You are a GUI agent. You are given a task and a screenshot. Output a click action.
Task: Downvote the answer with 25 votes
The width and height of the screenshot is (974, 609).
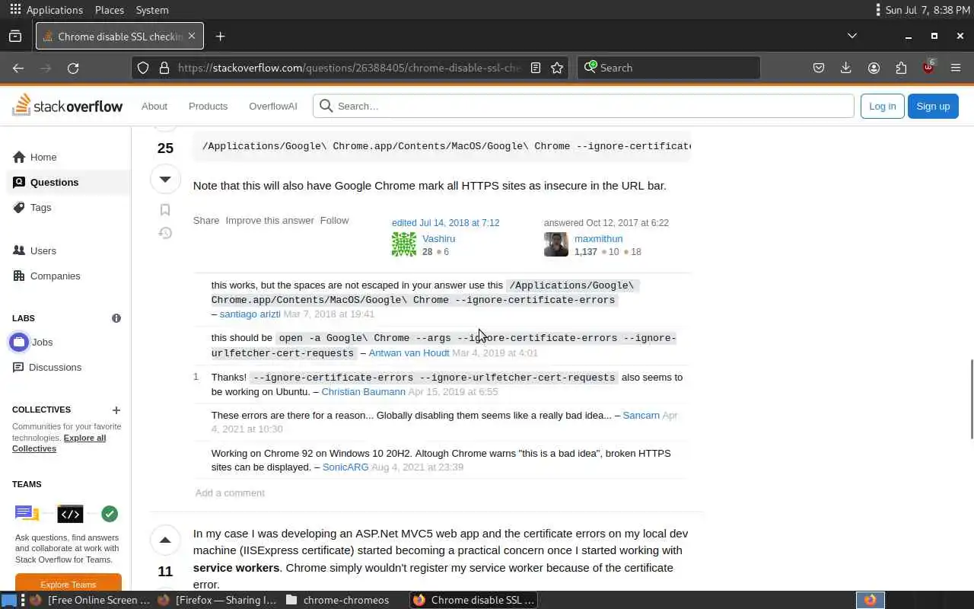coord(165,179)
